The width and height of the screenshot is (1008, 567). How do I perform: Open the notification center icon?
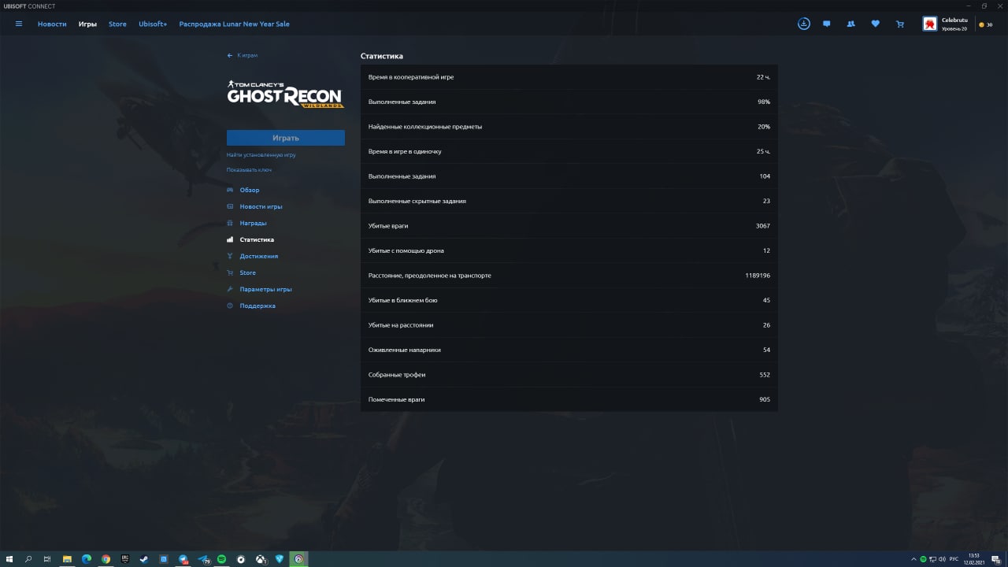click(x=995, y=559)
